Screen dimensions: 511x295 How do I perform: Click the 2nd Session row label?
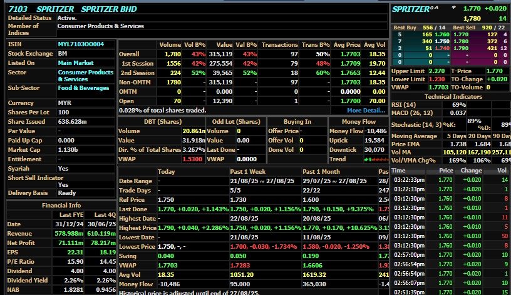(x=138, y=73)
